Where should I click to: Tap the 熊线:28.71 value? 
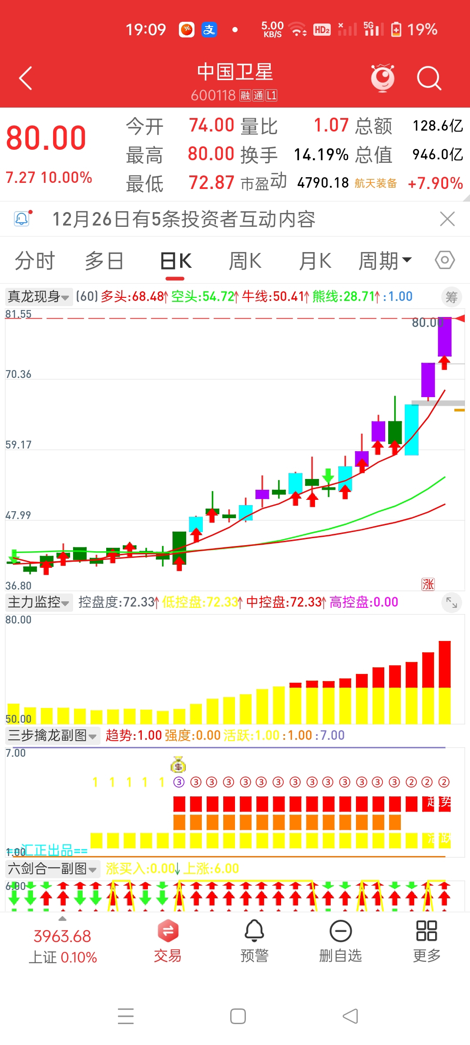click(346, 297)
